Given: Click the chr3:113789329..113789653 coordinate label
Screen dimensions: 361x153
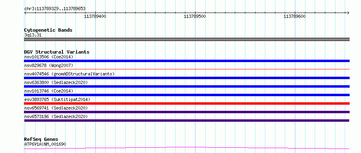Looking at the screenshot, I should (x=55, y=9).
